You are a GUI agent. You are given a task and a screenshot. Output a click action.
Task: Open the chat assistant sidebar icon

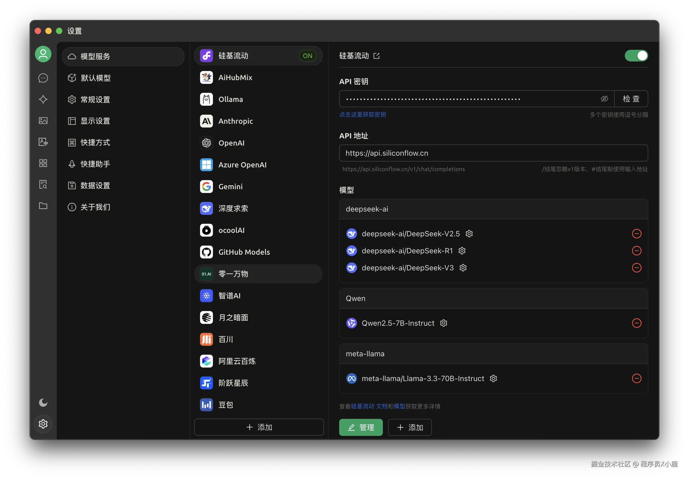(x=43, y=78)
